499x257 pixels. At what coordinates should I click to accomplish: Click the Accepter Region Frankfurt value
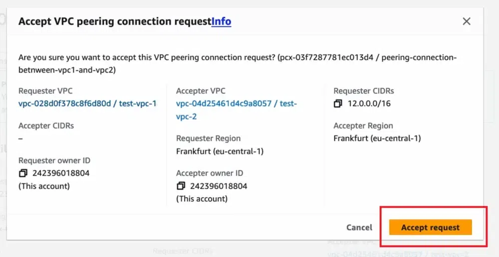377,138
